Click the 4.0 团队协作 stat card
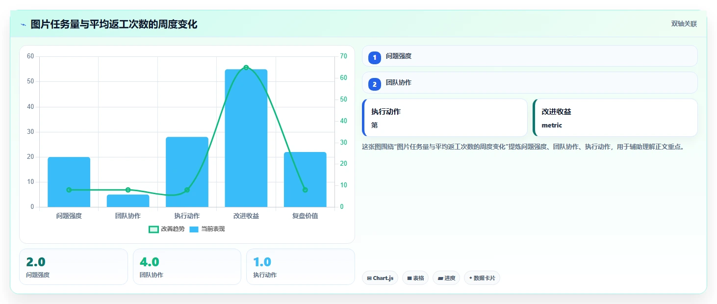The height and width of the screenshot is (304, 717). (187, 267)
